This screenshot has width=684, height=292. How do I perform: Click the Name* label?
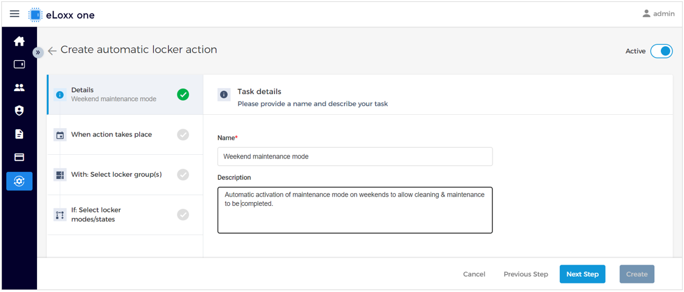(x=228, y=138)
